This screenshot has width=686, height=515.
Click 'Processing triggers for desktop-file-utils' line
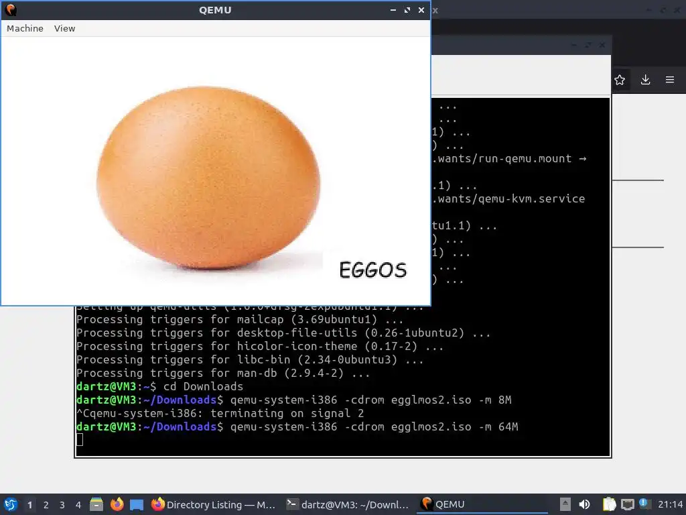[283, 333]
